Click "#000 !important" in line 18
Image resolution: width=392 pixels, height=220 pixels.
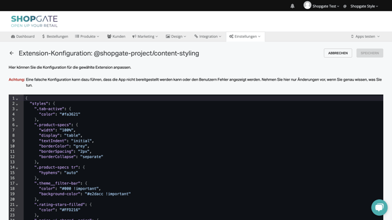[79, 188]
